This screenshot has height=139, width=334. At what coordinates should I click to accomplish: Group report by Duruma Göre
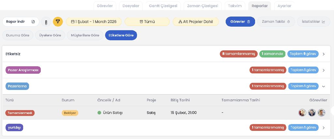(18, 35)
